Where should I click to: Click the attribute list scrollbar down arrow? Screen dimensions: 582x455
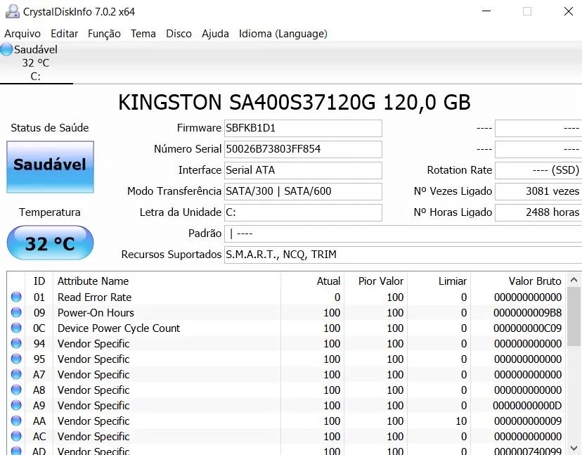click(574, 448)
